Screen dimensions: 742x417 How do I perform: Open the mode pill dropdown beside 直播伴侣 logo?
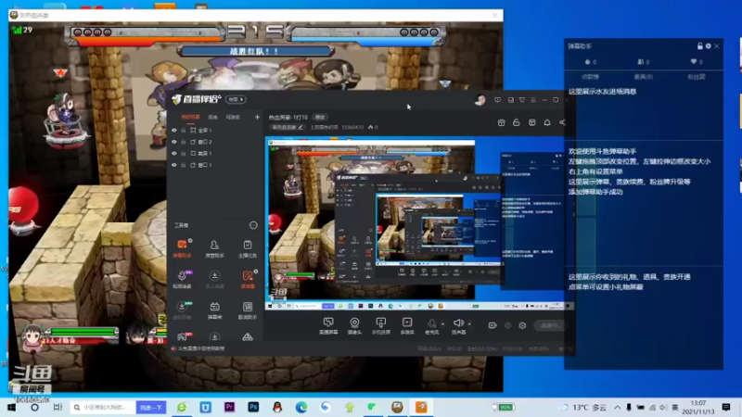pyautogui.click(x=236, y=99)
